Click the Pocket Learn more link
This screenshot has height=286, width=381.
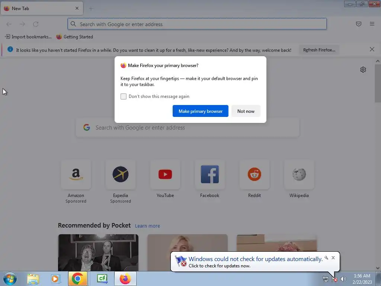(x=147, y=226)
